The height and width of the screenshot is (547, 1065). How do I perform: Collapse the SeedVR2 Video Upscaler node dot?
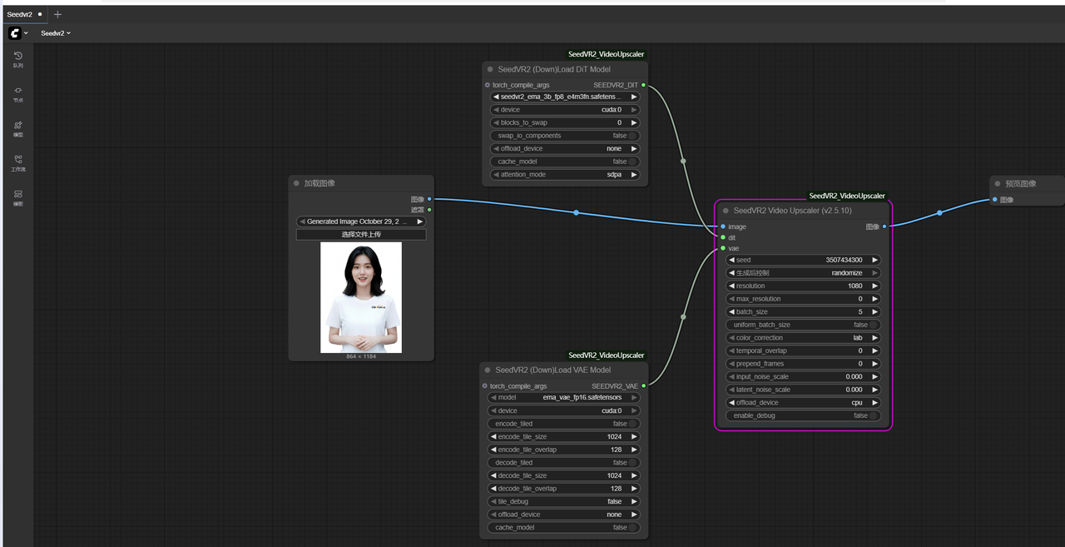pos(726,211)
